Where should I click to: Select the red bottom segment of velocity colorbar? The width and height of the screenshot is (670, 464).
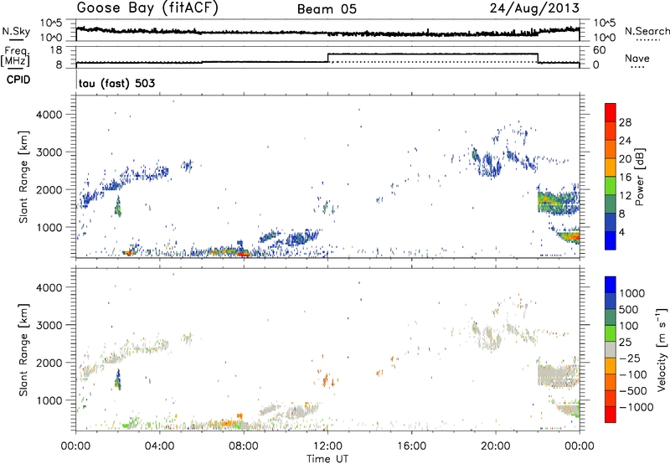tap(611, 415)
